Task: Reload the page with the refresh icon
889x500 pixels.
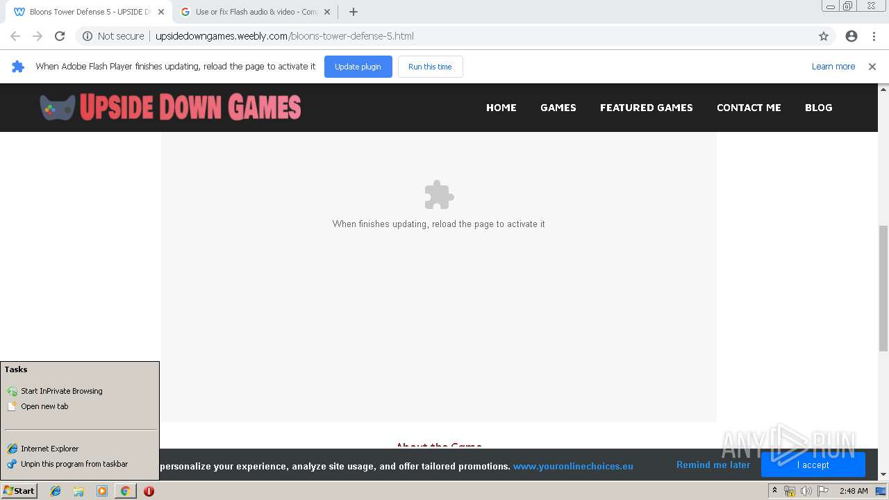Action: (x=60, y=36)
